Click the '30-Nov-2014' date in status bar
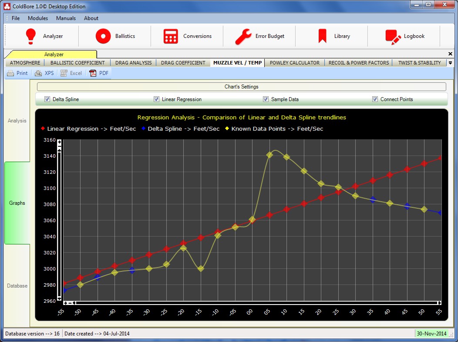Viewport: 458px width, 342px height. (x=431, y=334)
